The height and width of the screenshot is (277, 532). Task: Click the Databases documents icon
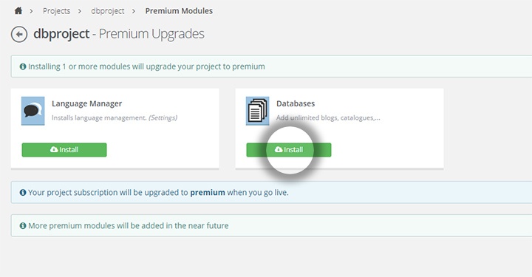click(258, 111)
